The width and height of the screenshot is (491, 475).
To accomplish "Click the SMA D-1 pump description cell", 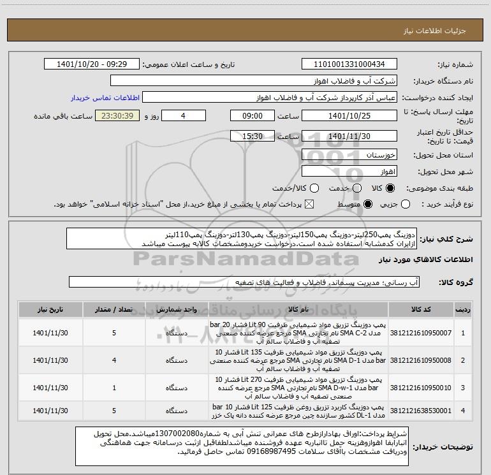I will 298,360.
